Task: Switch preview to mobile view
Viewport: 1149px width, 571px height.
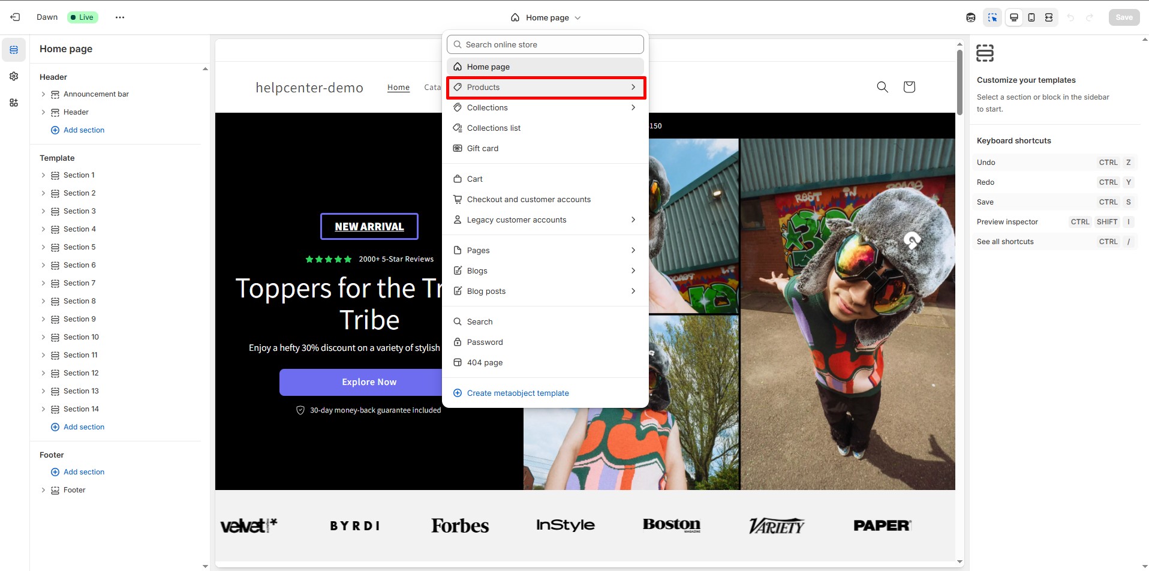Action: click(1031, 17)
